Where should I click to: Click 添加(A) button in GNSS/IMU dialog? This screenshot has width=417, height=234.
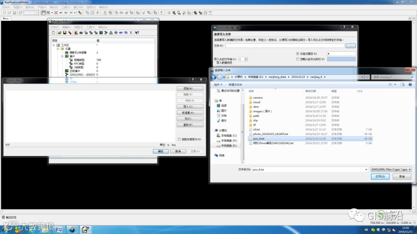[190, 88]
